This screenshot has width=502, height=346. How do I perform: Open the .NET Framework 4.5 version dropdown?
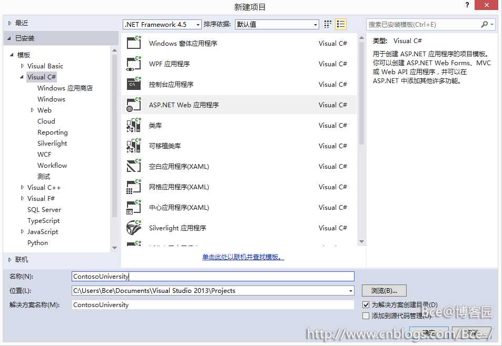(x=198, y=25)
